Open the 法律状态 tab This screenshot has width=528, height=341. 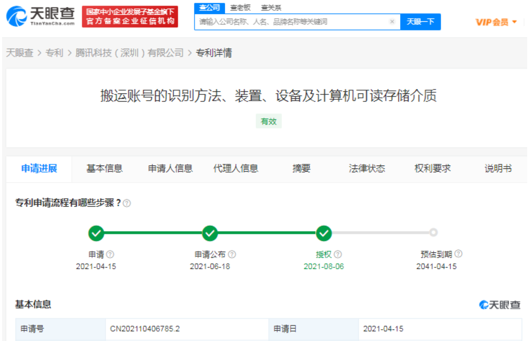(x=367, y=168)
